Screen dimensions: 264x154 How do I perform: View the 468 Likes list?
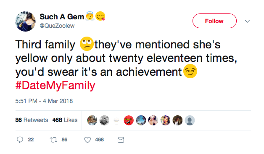65,120
